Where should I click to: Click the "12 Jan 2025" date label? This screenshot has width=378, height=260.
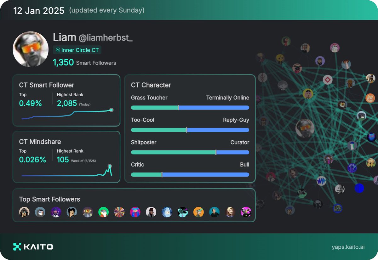click(38, 10)
